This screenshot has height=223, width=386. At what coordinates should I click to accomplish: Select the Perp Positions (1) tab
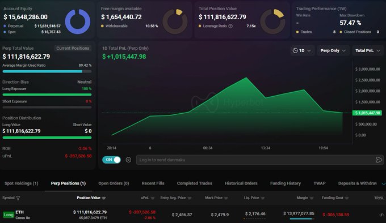68,183
